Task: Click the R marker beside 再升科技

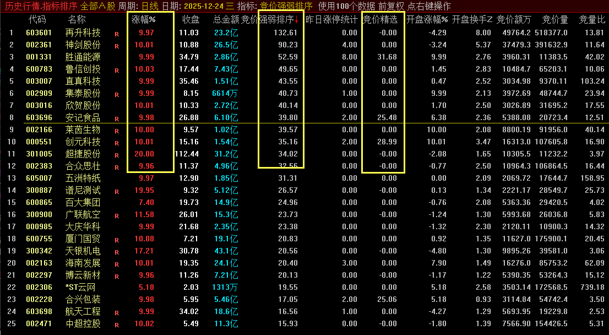Action: click(x=117, y=34)
